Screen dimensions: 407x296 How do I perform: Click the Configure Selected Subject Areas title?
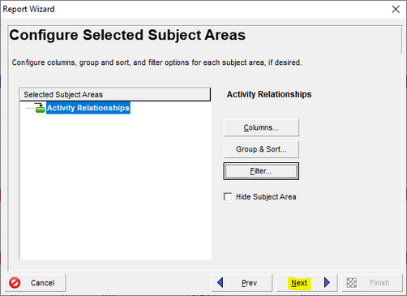click(x=127, y=35)
